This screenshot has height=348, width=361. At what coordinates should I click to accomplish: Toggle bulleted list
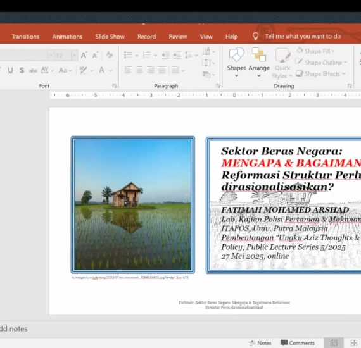pos(128,55)
